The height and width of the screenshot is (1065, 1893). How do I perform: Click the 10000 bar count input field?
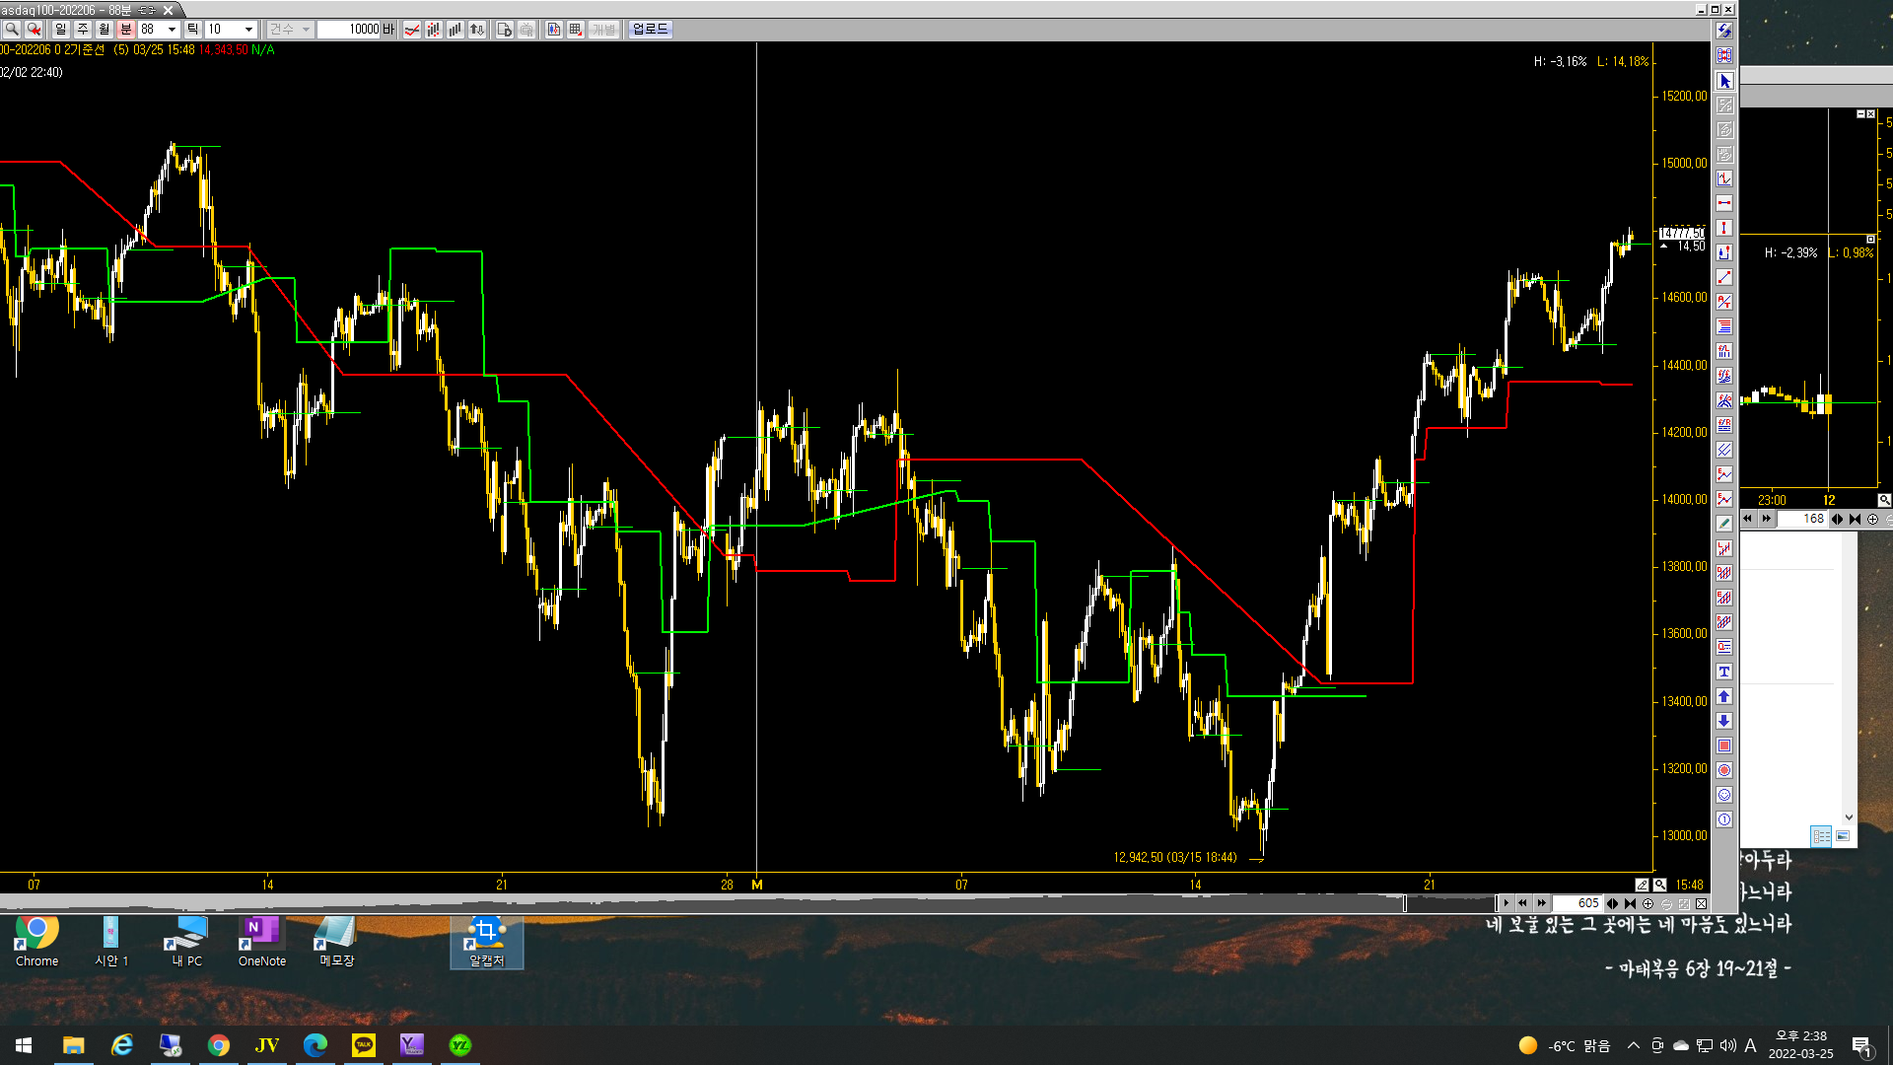[350, 30]
